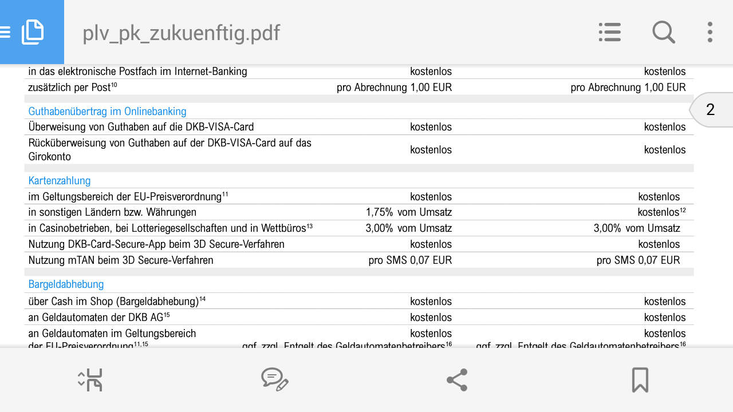Tap the zusätzlich per Post row
Screen dimensions: 733x412
[73, 88]
